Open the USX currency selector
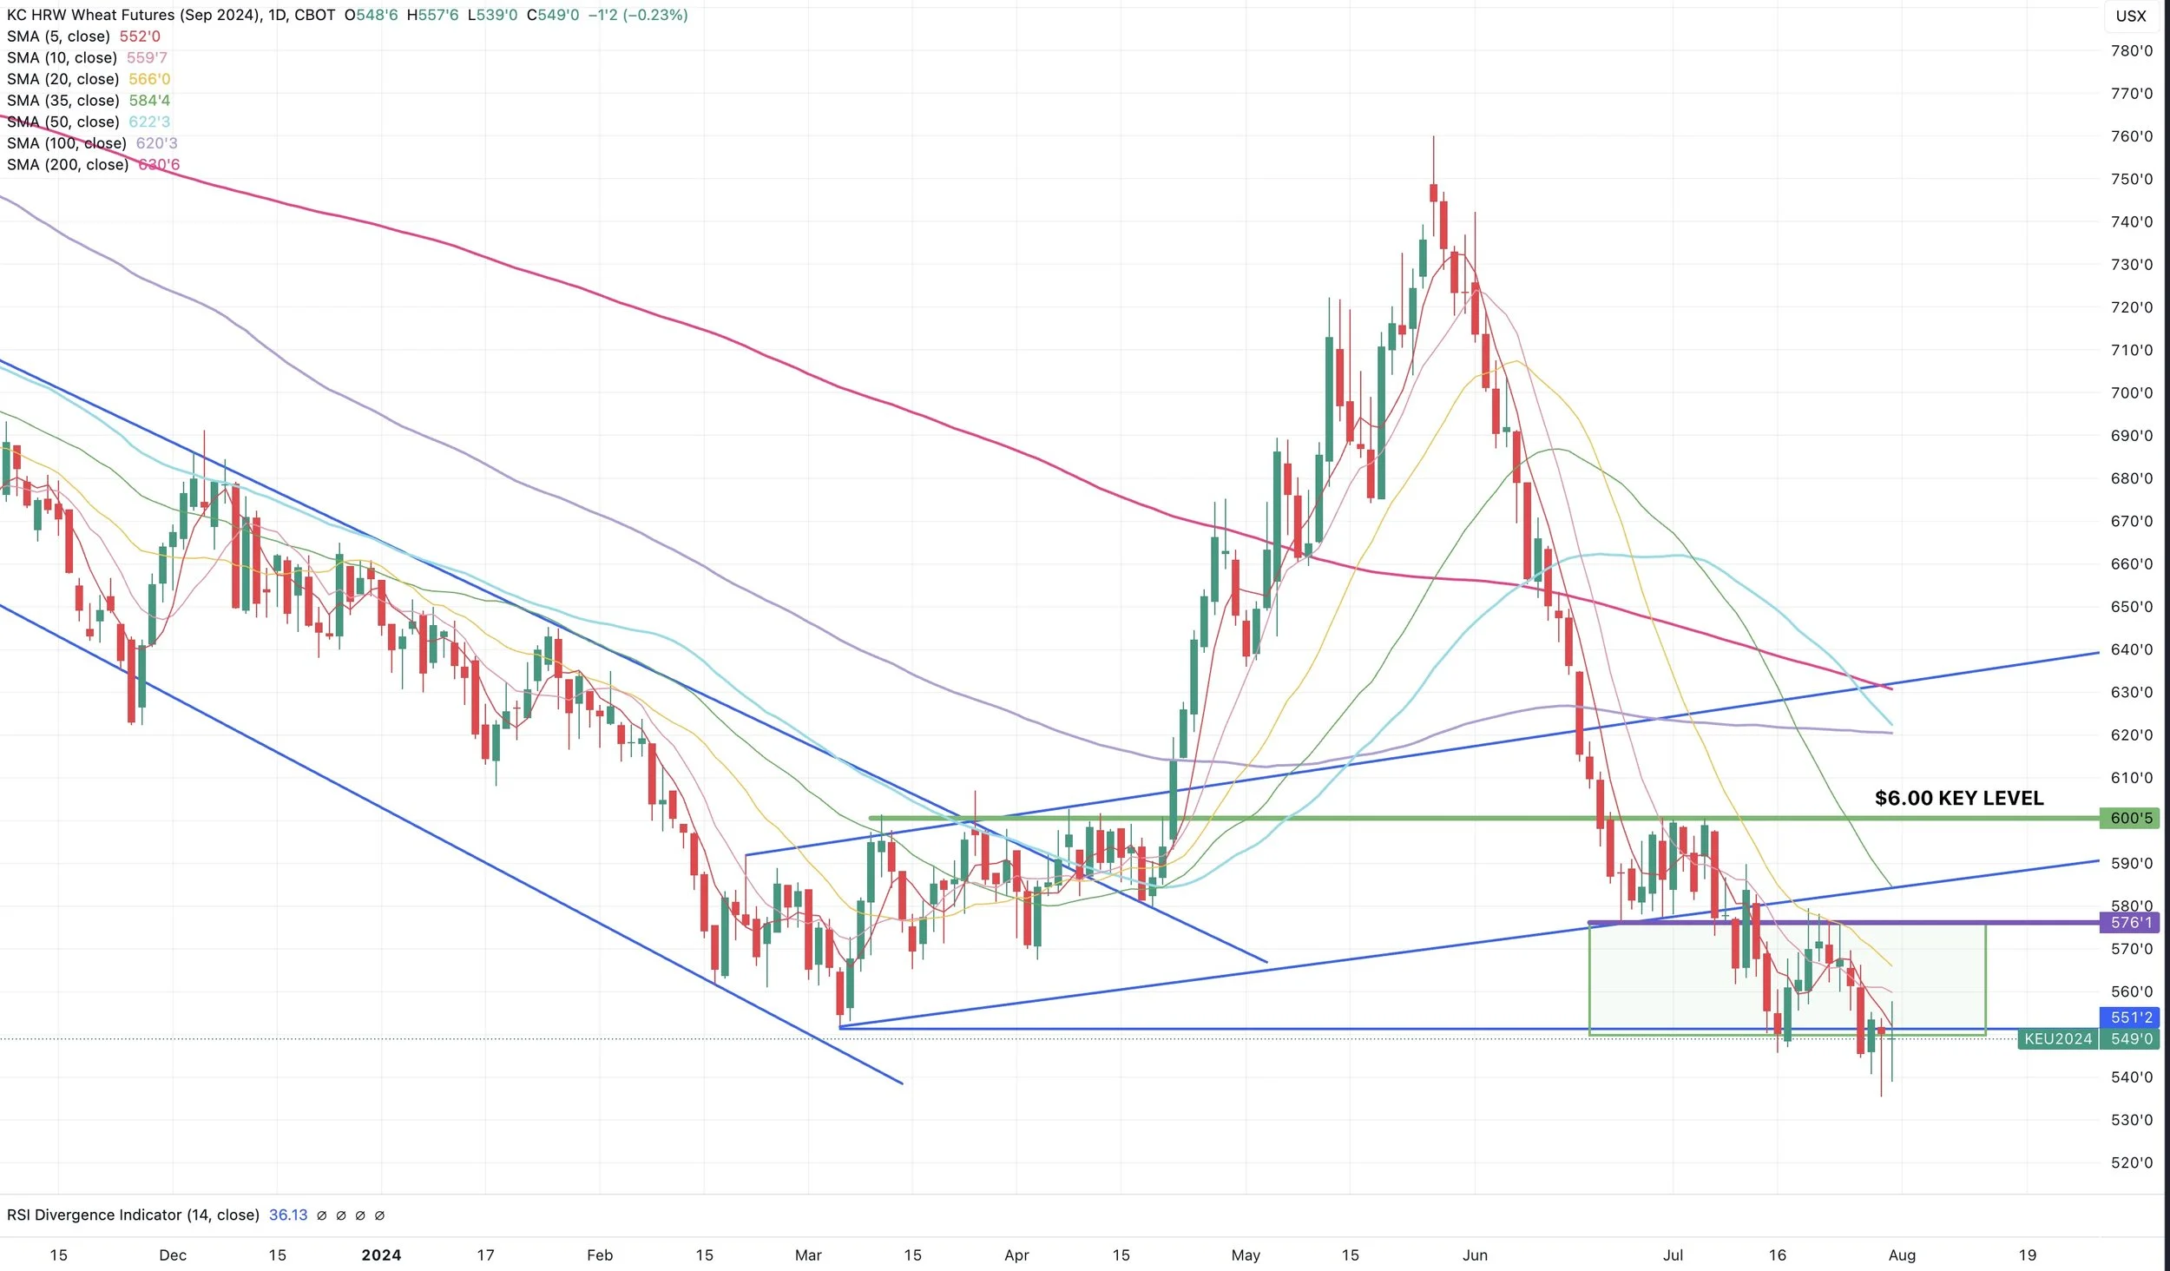The width and height of the screenshot is (2170, 1271). (x=2130, y=16)
